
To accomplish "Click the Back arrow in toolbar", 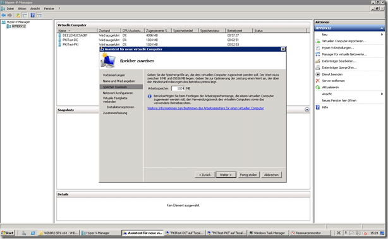I will point(3,15).
